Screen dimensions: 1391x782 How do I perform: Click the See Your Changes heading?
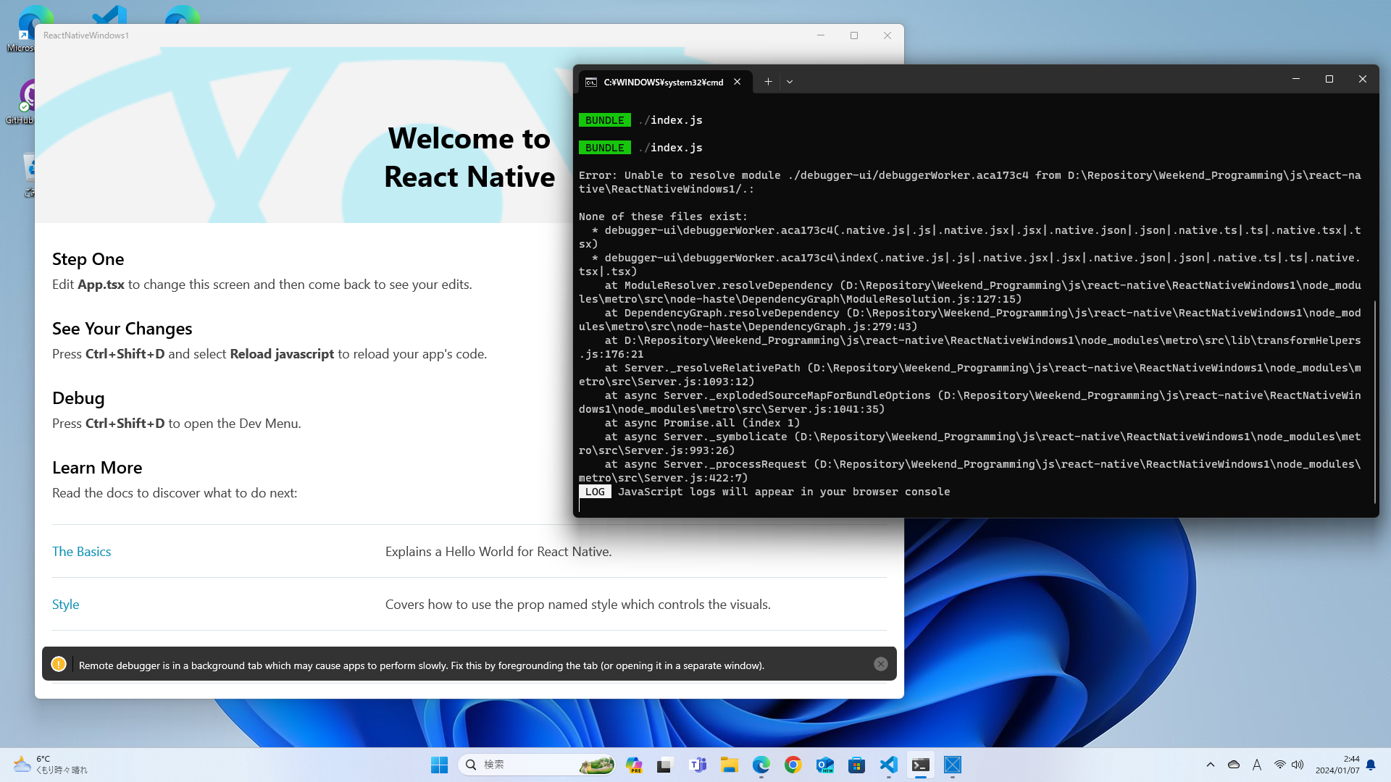pyautogui.click(x=122, y=329)
